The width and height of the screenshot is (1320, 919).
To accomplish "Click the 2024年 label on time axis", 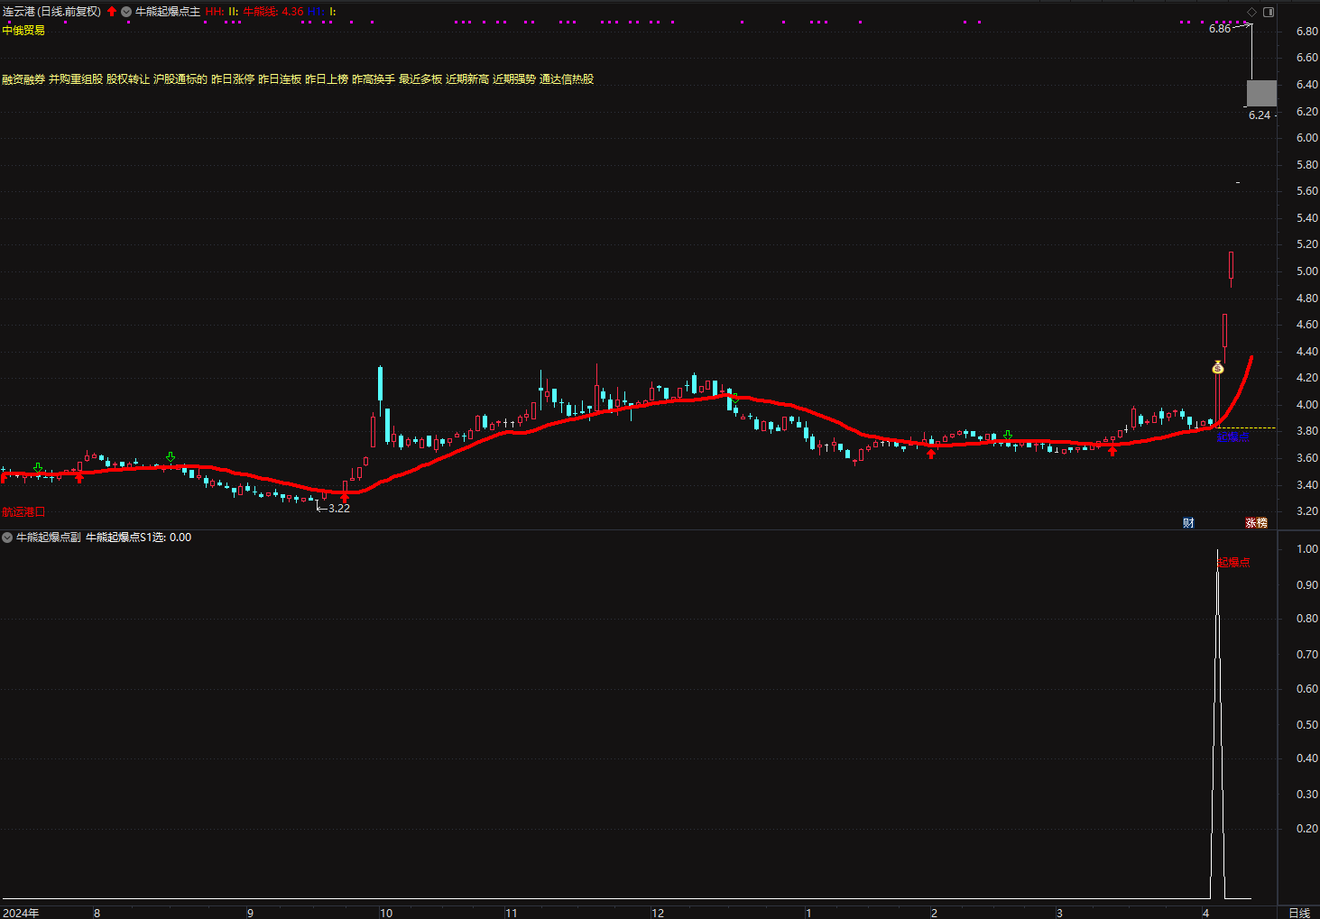I will coord(21,913).
